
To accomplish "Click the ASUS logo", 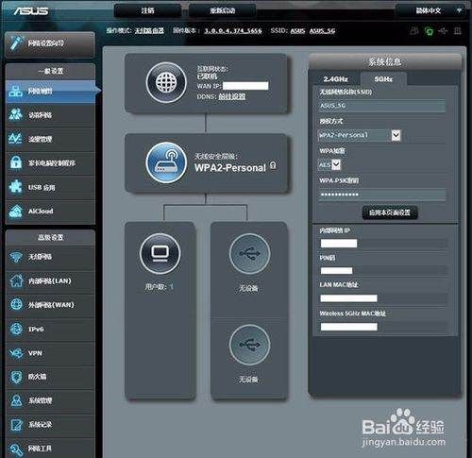I will coord(31,11).
